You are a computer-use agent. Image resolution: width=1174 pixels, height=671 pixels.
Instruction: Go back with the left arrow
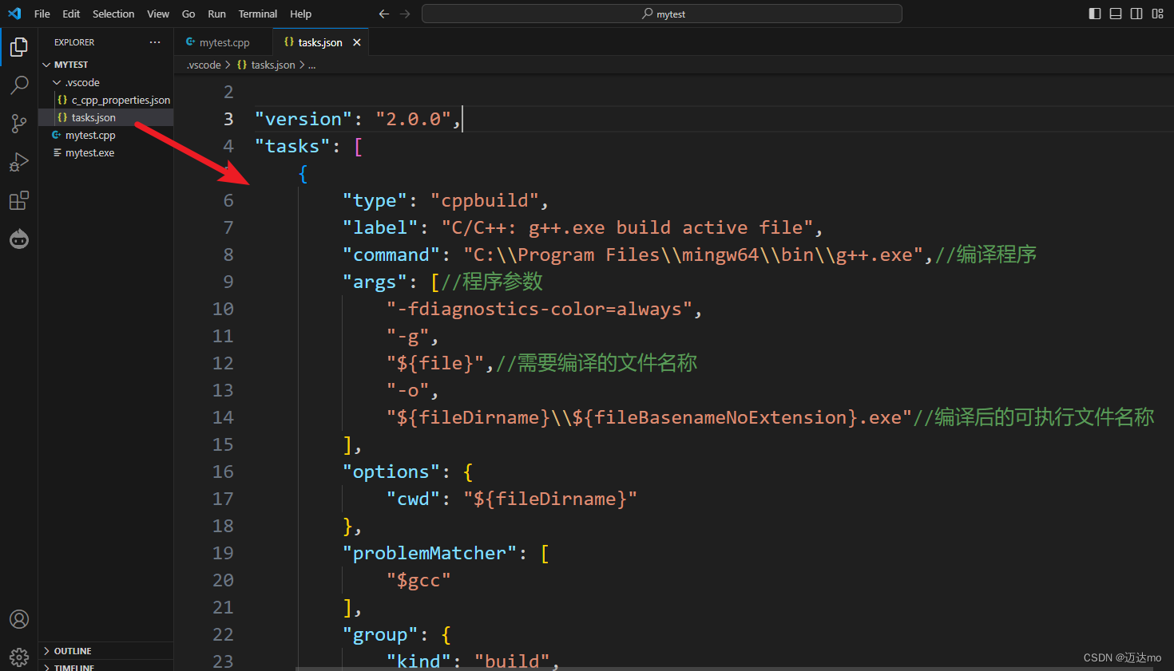384,14
